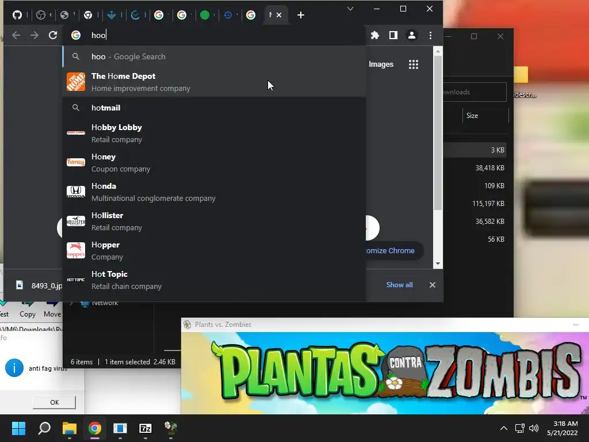
Task: Open the volume control tray icon
Action: [x=533, y=428]
